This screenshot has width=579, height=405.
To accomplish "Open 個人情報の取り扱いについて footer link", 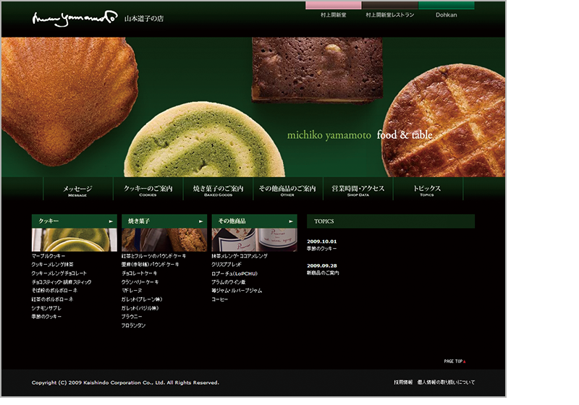I will (x=446, y=383).
